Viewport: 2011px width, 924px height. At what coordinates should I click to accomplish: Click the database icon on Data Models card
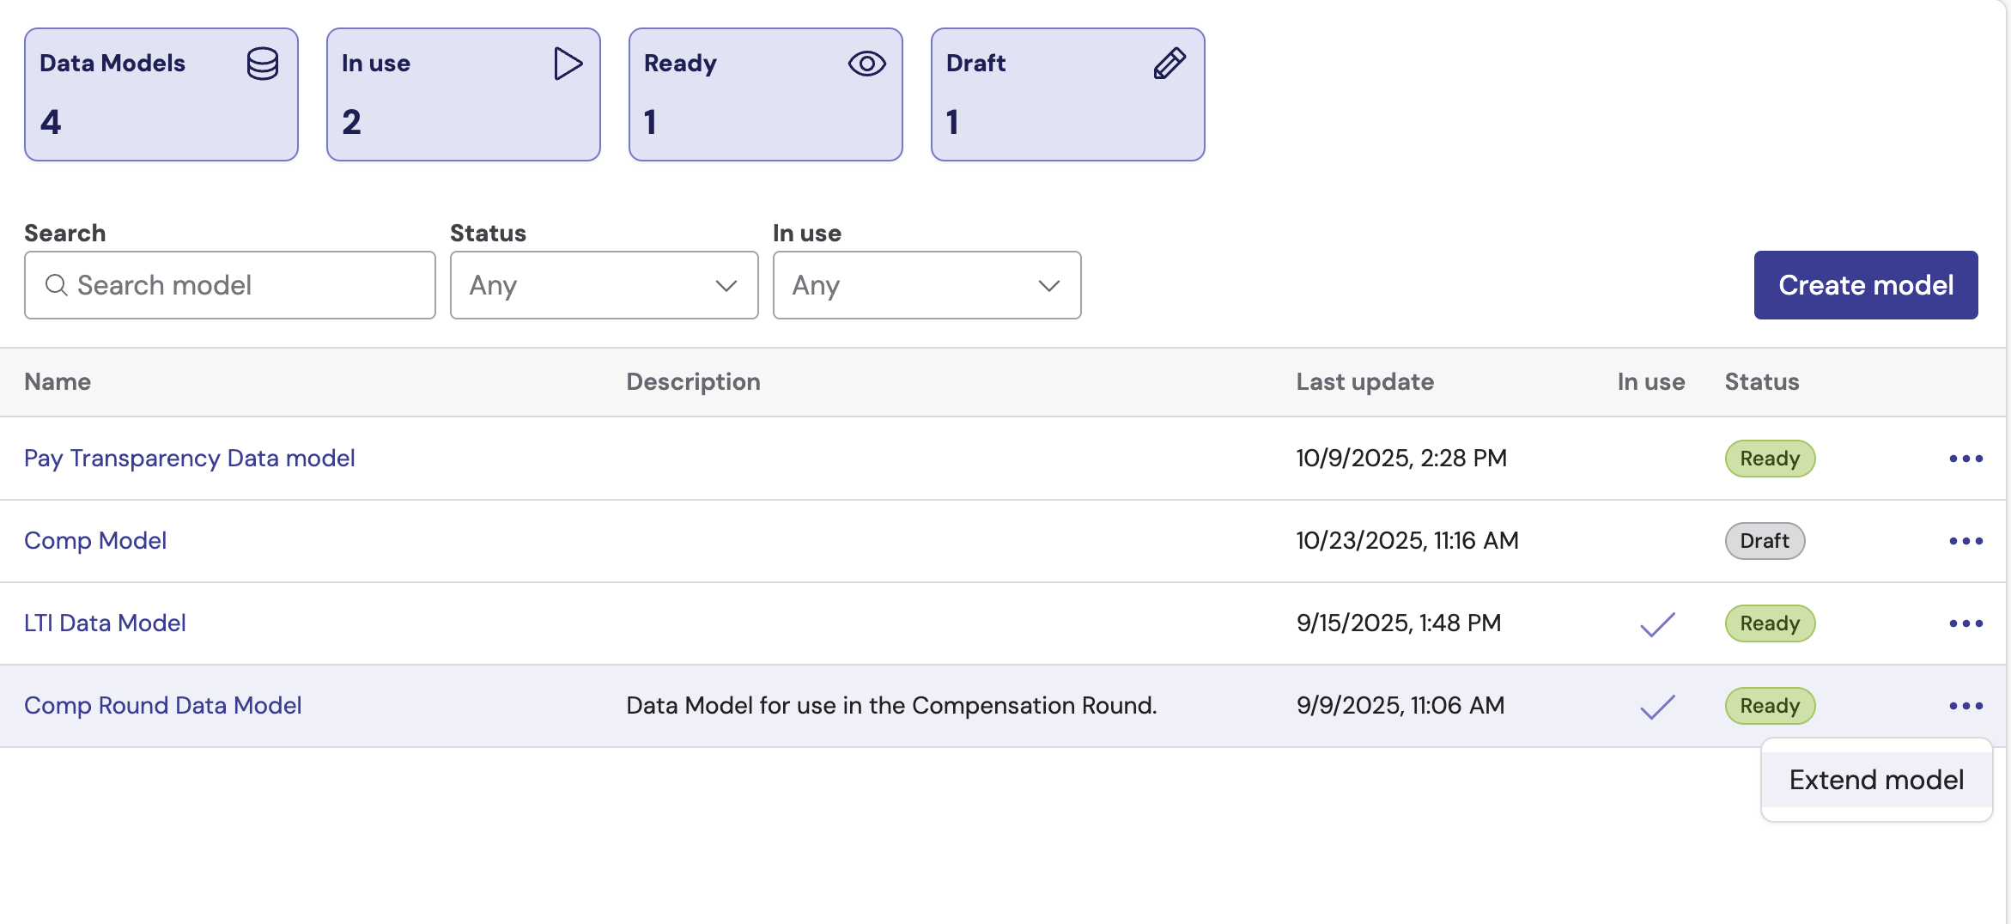262,64
